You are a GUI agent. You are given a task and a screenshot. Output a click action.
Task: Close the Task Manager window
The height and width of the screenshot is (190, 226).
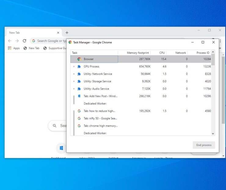point(213,42)
